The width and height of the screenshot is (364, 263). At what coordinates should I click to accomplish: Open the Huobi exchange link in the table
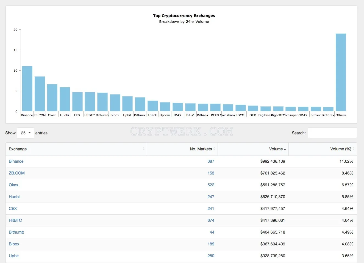click(14, 197)
